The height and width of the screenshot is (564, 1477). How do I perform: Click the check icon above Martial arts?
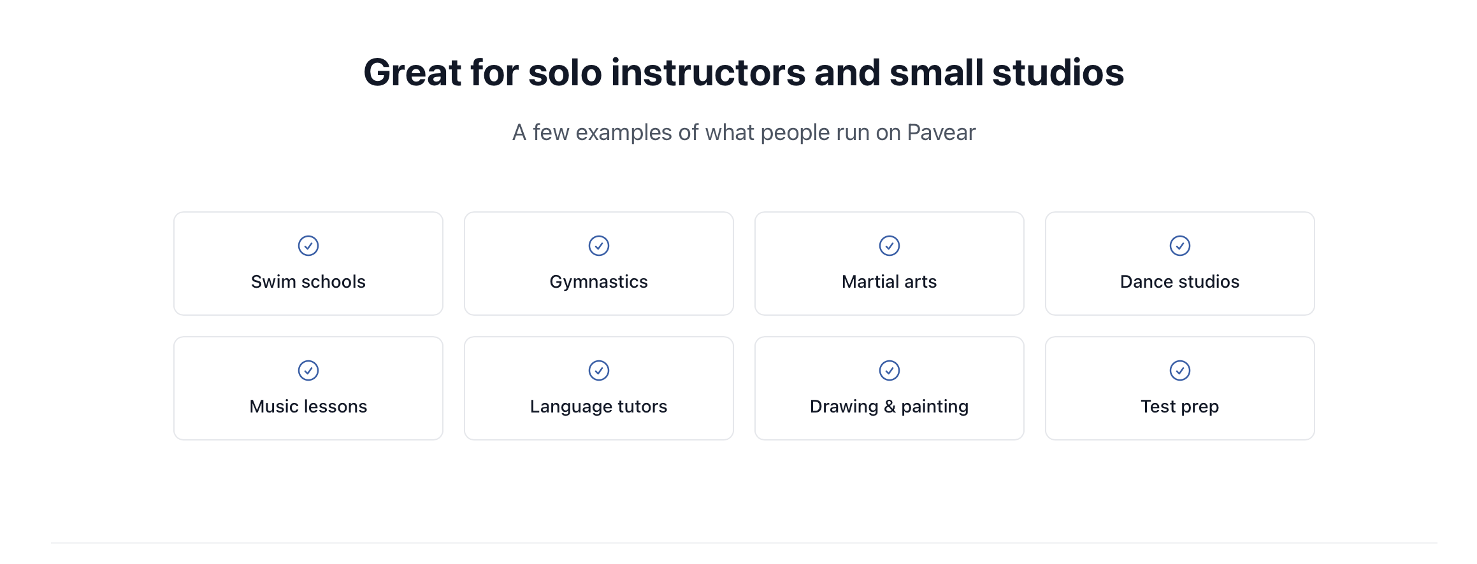point(890,246)
